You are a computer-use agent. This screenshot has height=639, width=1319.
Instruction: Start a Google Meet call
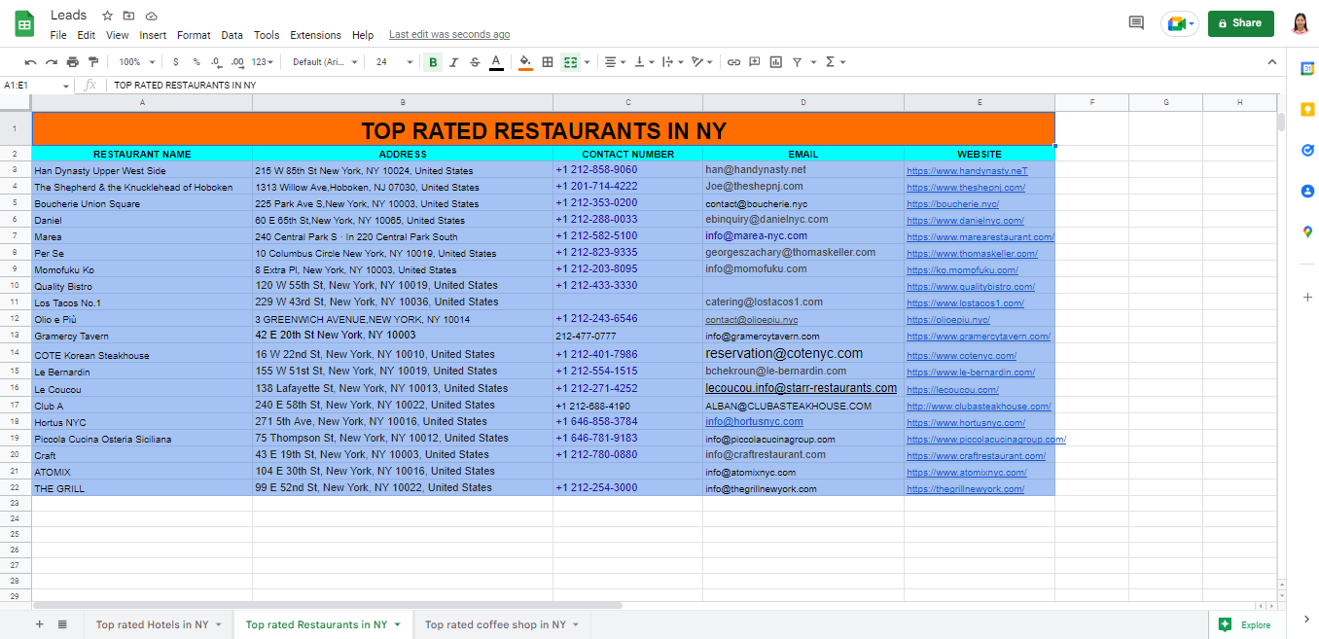point(1180,24)
